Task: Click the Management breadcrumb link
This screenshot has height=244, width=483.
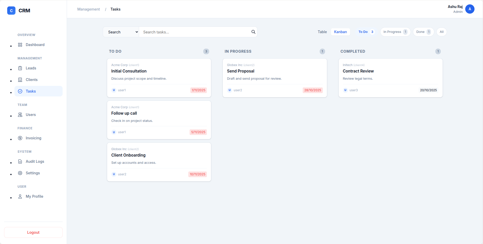Action: (x=88, y=9)
